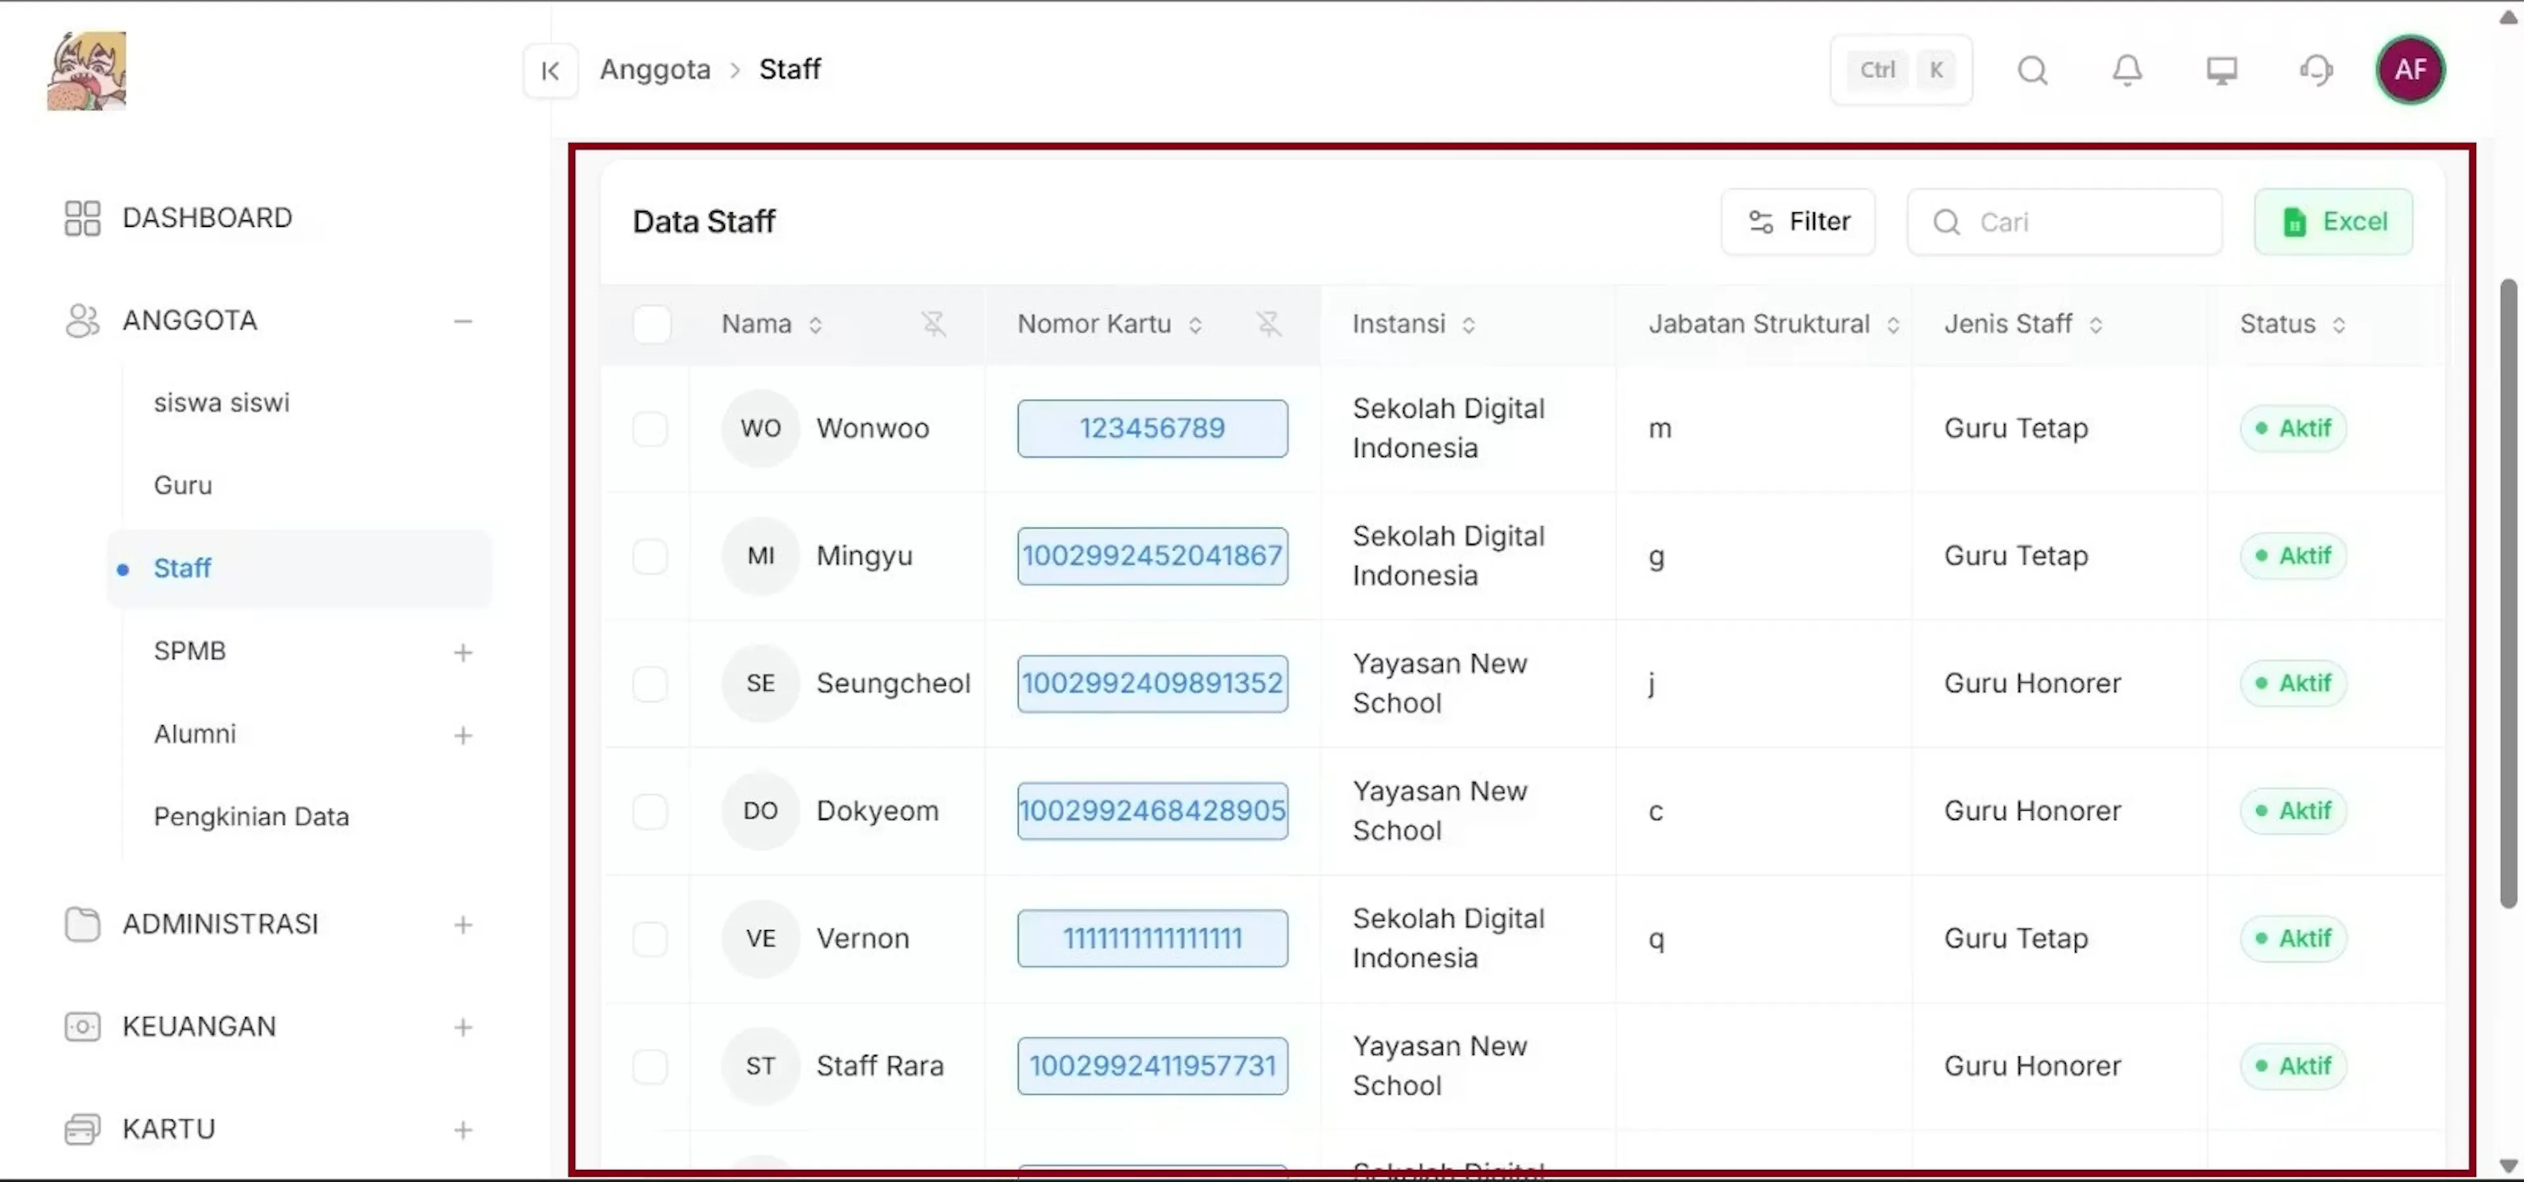
Task: Click the DO avatar for Dokyeom
Action: [x=760, y=811]
